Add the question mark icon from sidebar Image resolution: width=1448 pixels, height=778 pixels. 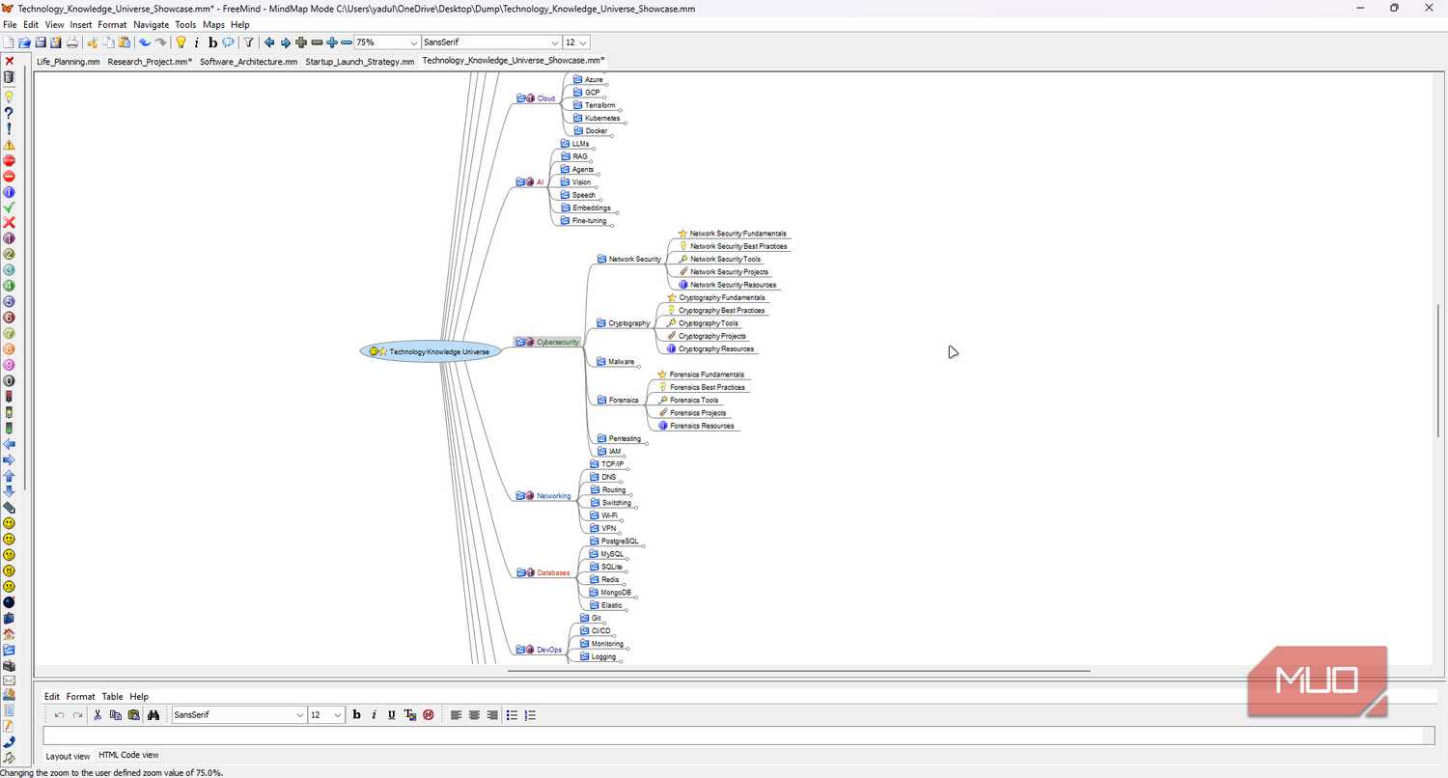(10, 113)
